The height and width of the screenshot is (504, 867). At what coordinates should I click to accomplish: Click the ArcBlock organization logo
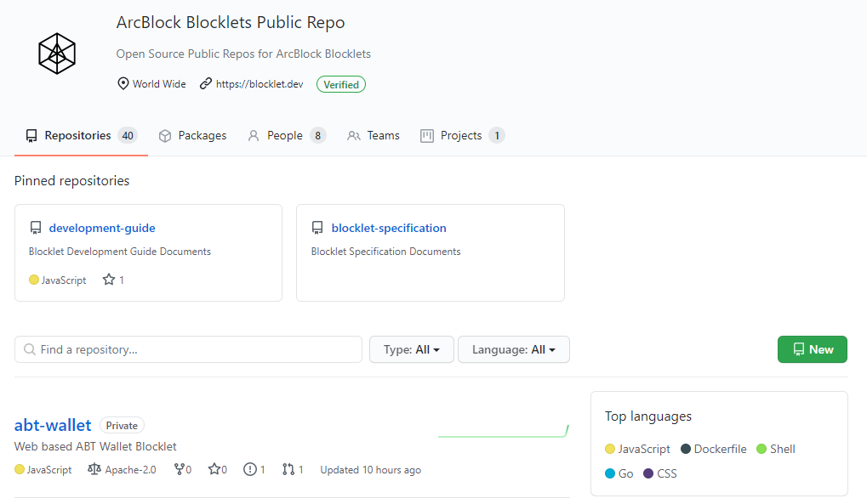click(x=57, y=54)
